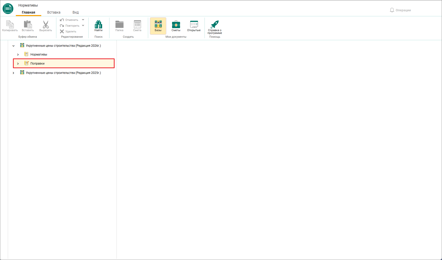Open the Отменить undo history dropdown arrow
Image resolution: width=442 pixels, height=260 pixels.
click(83, 20)
